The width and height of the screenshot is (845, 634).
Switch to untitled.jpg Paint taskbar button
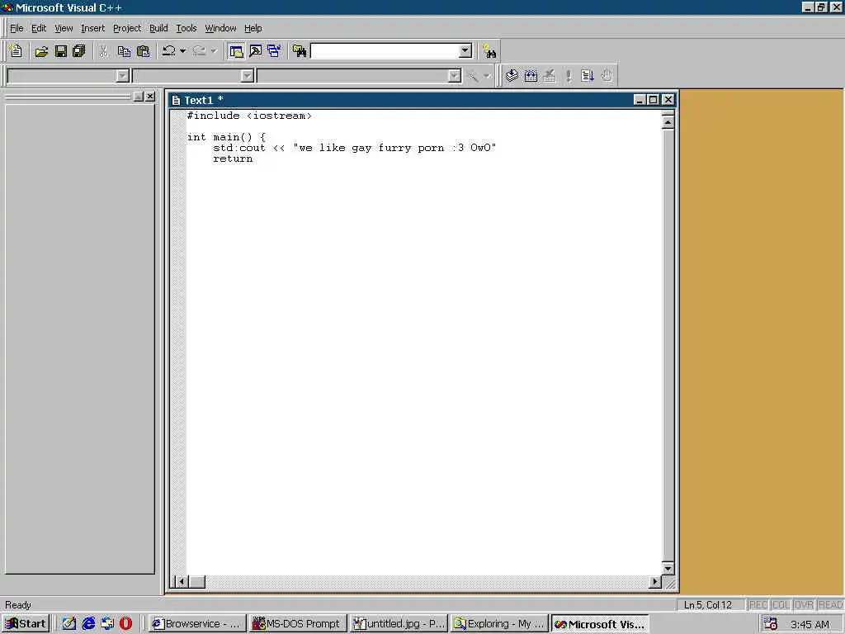pyautogui.click(x=399, y=624)
